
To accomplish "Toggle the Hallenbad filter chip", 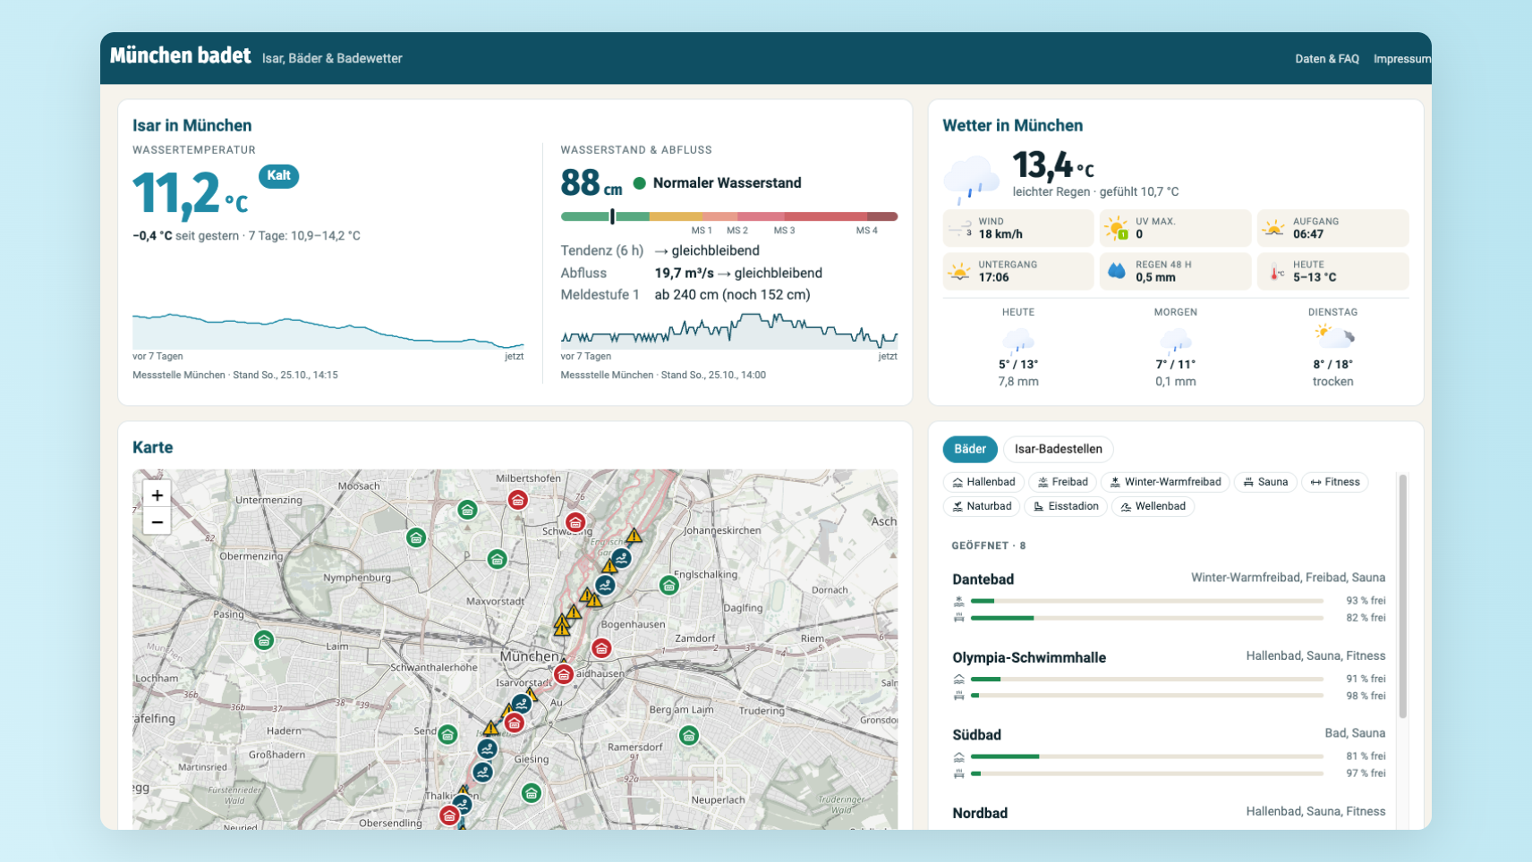I will tap(983, 482).
